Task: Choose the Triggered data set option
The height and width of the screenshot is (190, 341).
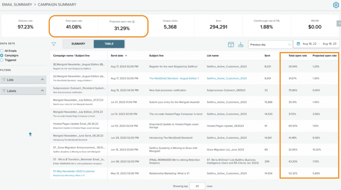Action: (x=2, y=60)
